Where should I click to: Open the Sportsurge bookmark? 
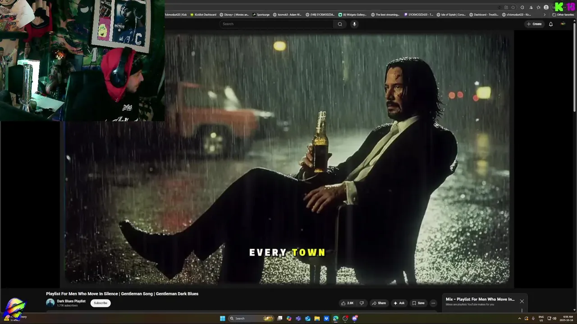261,14
